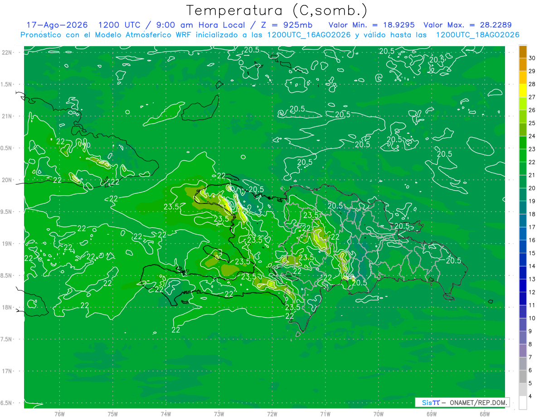Click latitude axis label "21N"
Viewport: 544px width, 420px height.
[8, 116]
